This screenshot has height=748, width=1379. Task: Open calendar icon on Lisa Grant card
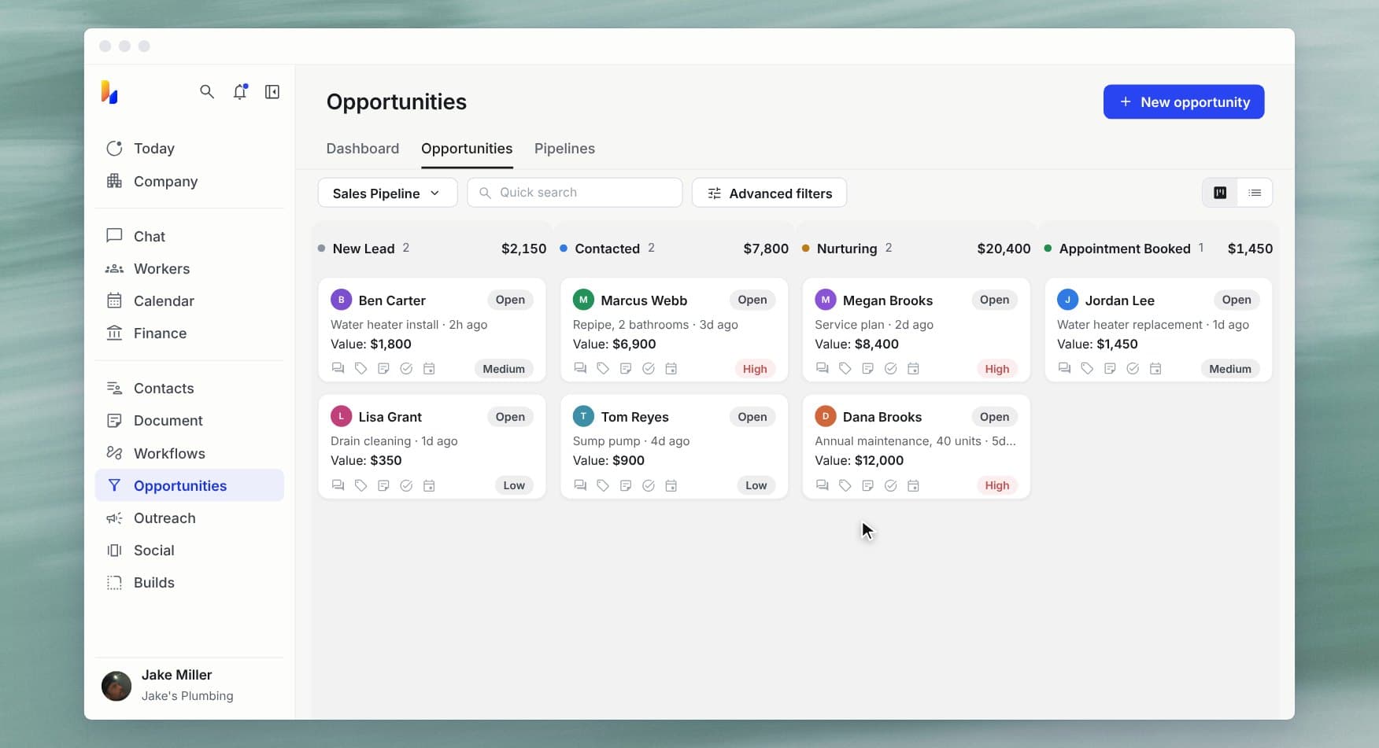pos(429,485)
